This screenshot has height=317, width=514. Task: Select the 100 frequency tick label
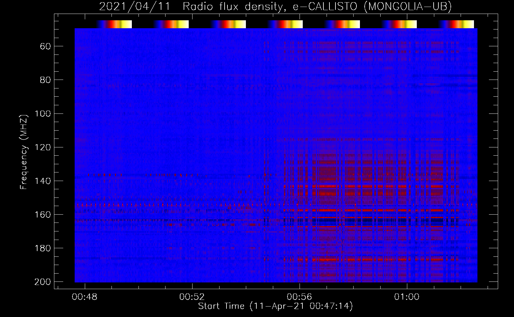[43, 114]
